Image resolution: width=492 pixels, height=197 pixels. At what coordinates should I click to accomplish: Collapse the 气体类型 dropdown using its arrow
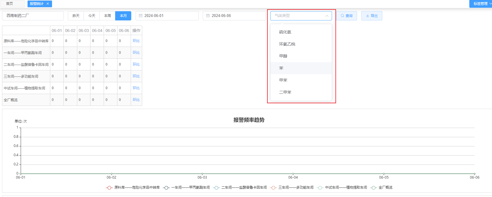327,16
